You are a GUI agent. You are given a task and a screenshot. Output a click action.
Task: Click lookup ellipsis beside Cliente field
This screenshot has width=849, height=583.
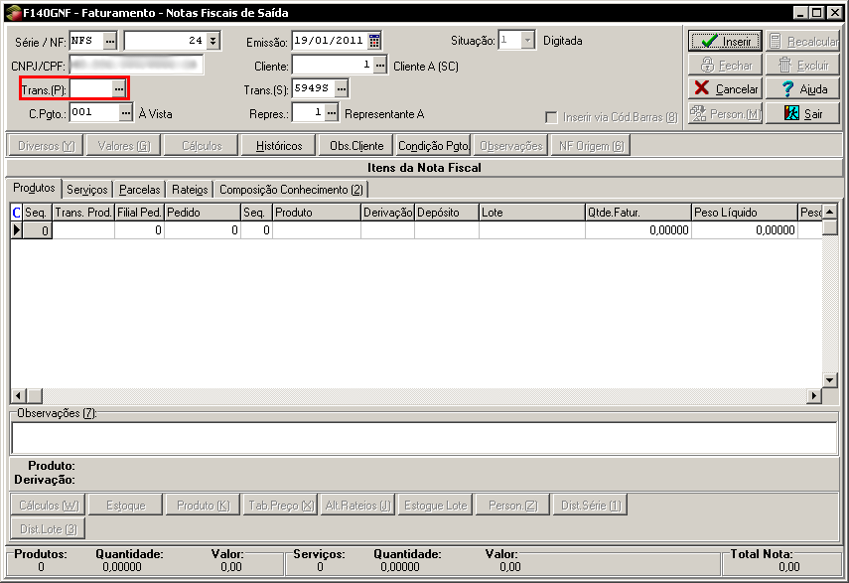tap(380, 66)
